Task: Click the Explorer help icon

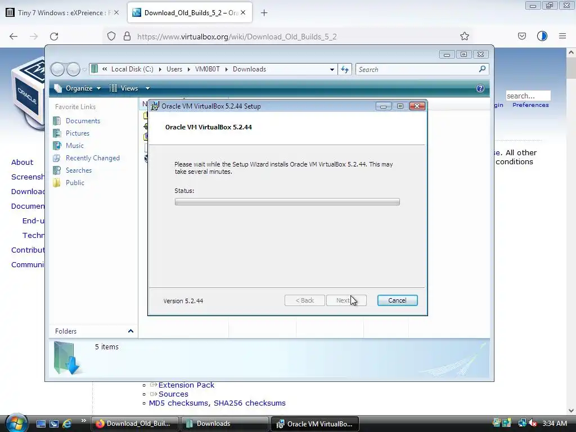Action: 480,88
